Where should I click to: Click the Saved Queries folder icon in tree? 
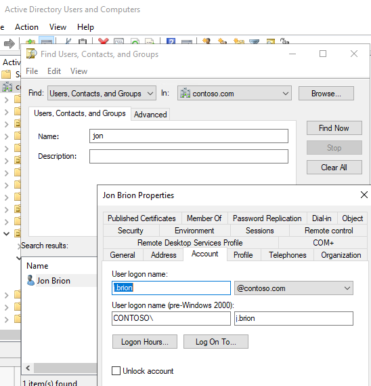pos(6,74)
